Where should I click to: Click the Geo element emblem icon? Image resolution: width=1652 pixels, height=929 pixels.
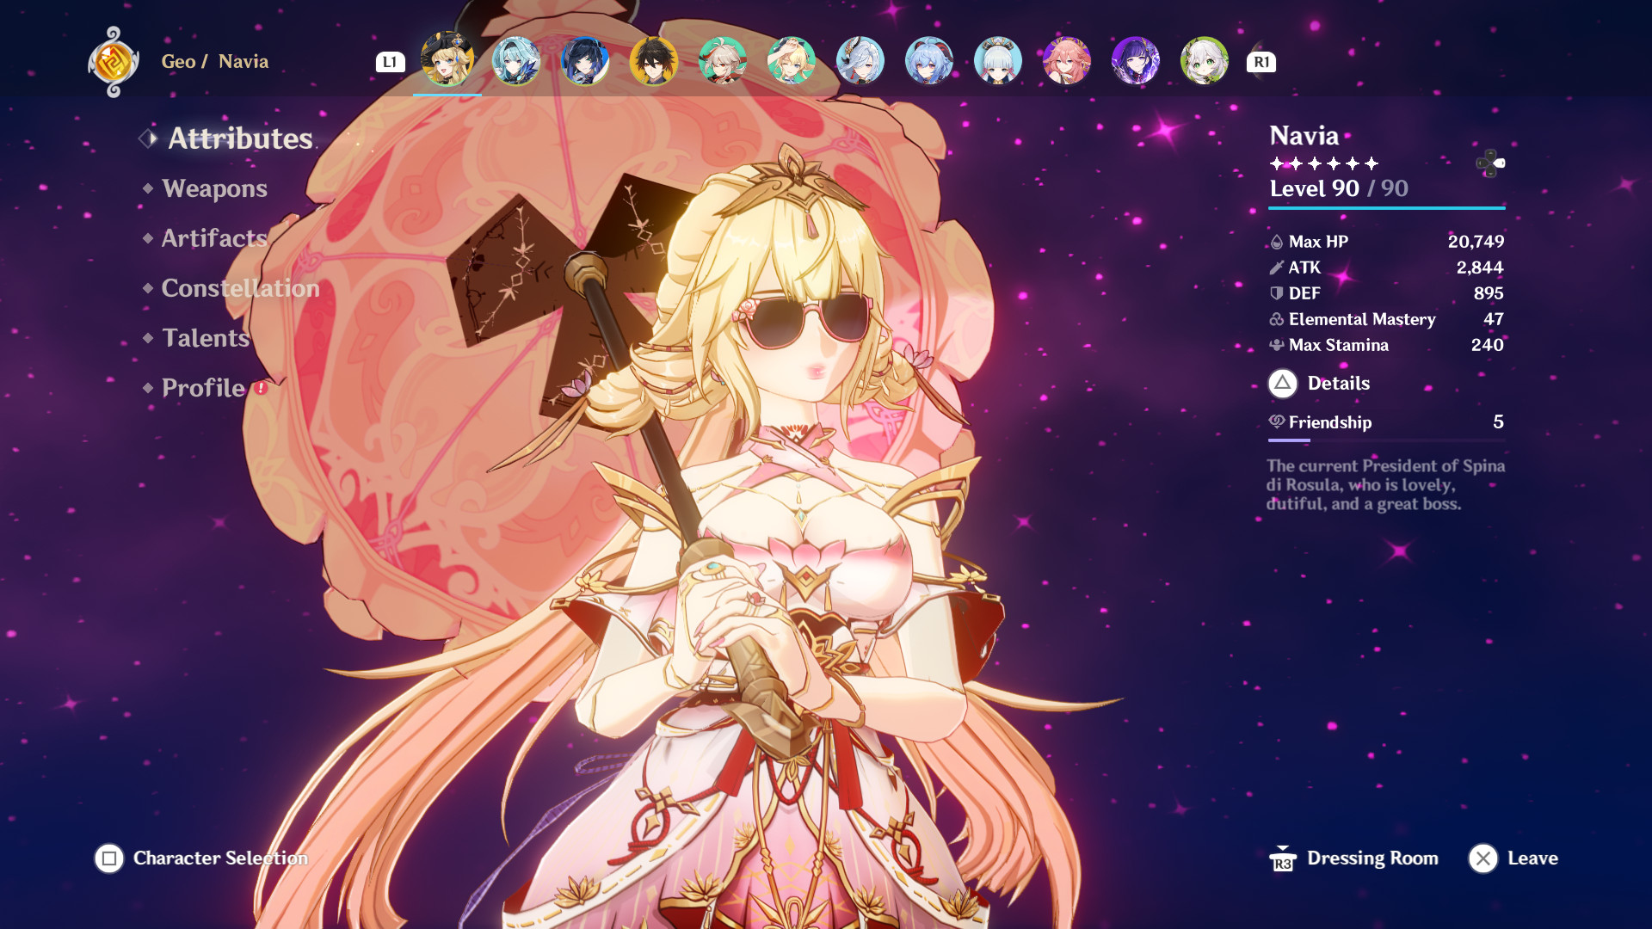tap(113, 62)
